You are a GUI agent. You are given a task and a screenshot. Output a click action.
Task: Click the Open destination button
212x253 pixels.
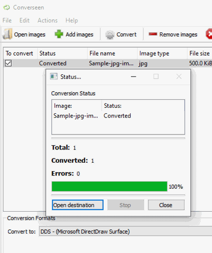[x=78, y=205]
